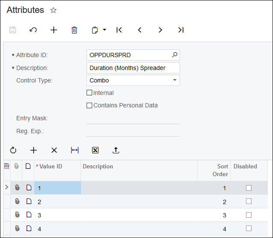Sort by grid Description column header
The width and height of the screenshot is (273, 238).
click(x=139, y=170)
